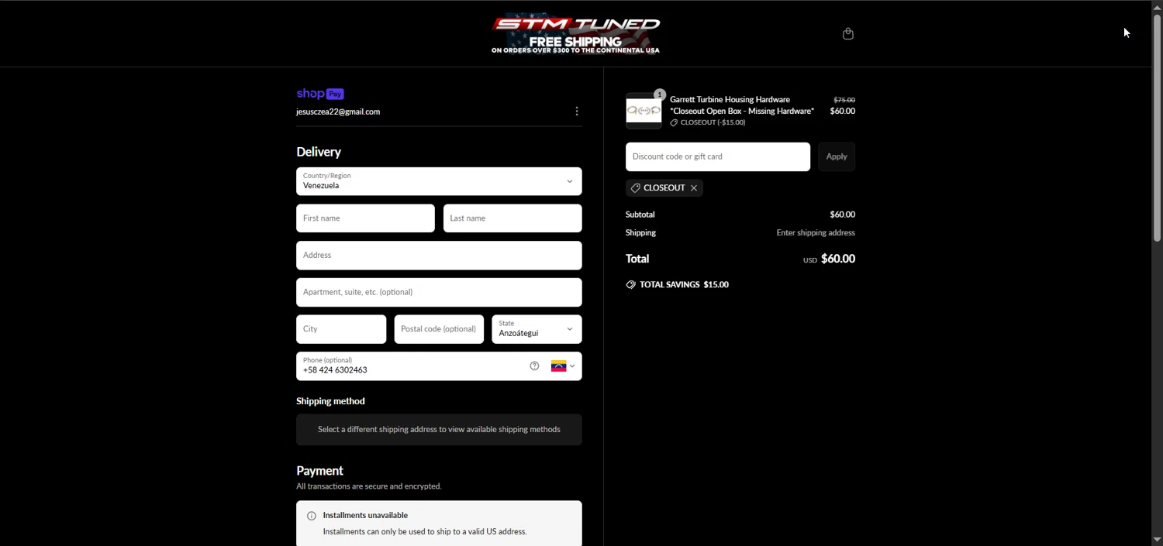Click the Shop Pay logo
1163x546 pixels.
coord(320,94)
